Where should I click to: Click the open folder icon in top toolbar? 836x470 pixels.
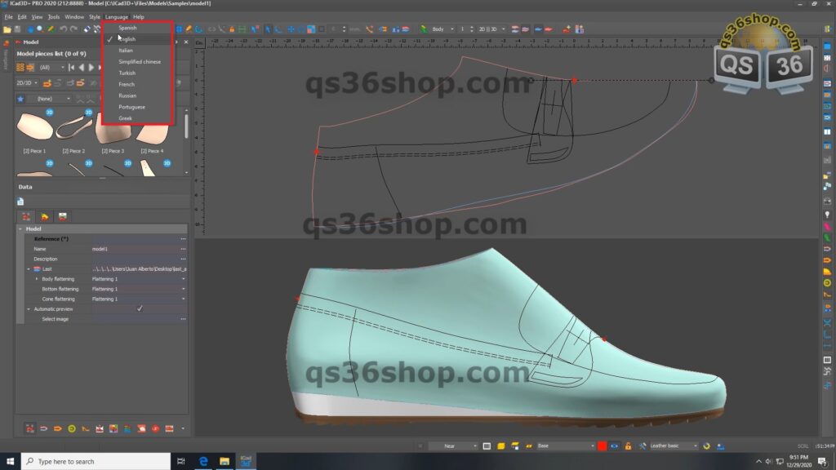[x=7, y=29]
